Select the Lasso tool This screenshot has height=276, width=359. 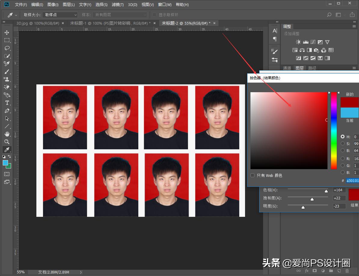coord(7,48)
